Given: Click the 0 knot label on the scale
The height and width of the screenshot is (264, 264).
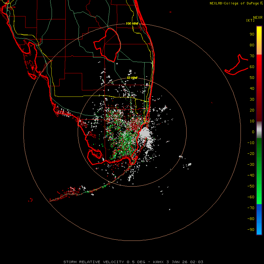Looking at the screenshot, I should (x=253, y=132).
